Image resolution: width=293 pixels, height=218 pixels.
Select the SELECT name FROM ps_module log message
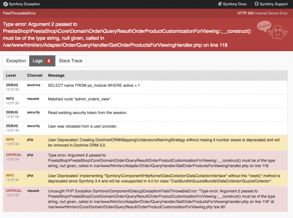(94, 86)
